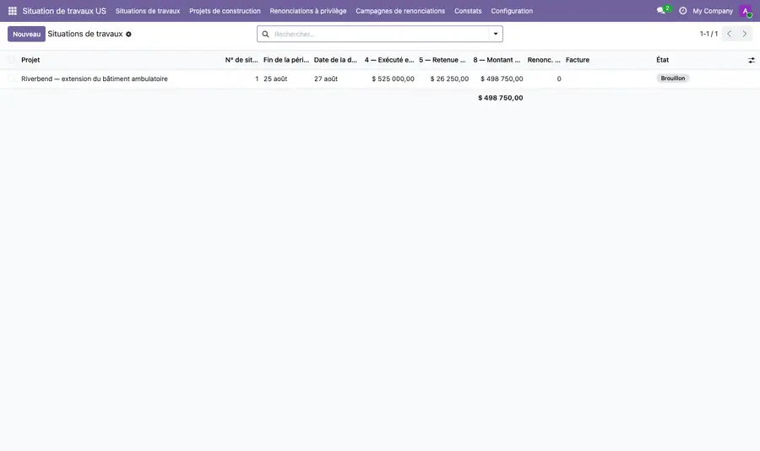Click the Situation de travaux US title
The image size is (760, 451).
(64, 11)
